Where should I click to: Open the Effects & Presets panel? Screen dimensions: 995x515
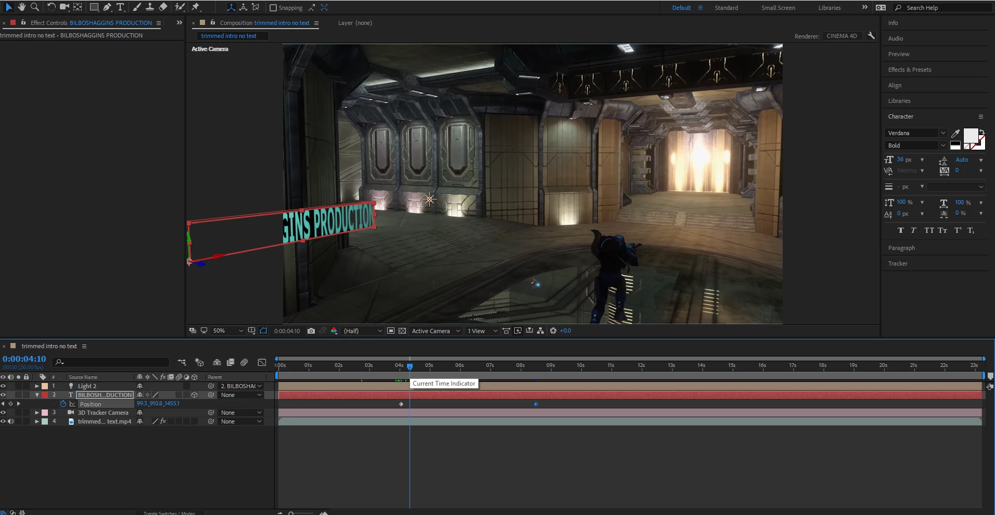[909, 70]
